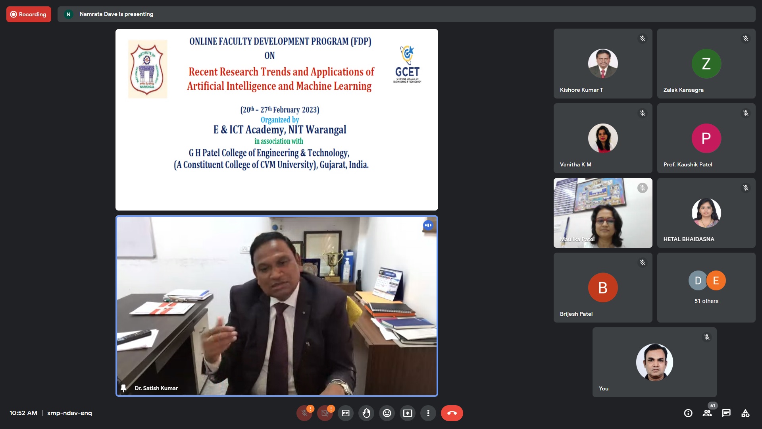Select Prof. Kaushik Patel's participant tile
The width and height of the screenshot is (762, 429).
[x=706, y=138]
